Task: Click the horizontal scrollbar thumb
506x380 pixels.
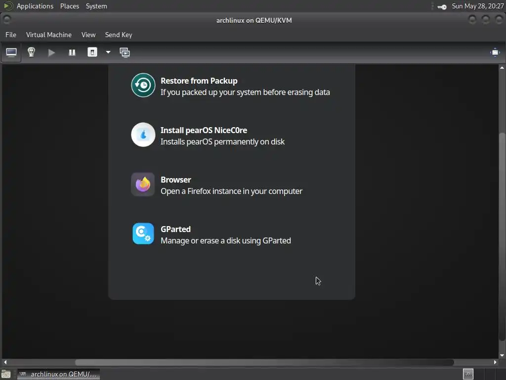Action: coord(264,362)
